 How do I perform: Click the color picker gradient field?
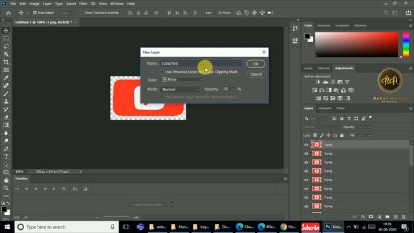coord(356,45)
